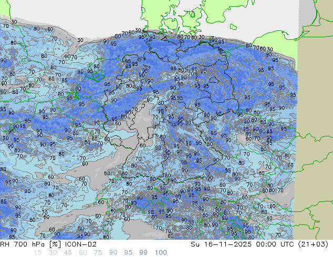Select the 100 value in color legend
This screenshot has height=257, width=333.
click(x=161, y=253)
